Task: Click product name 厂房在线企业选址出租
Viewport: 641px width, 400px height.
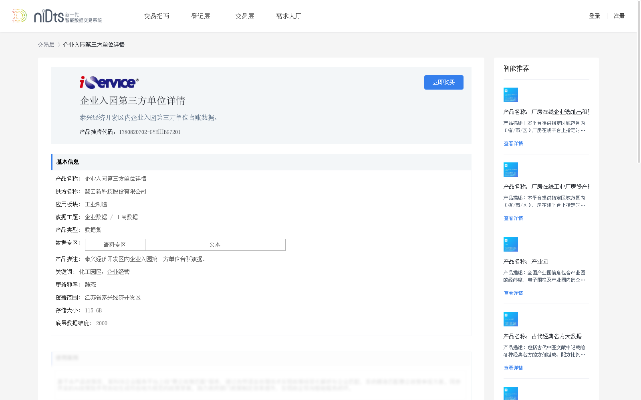Action: tap(546, 112)
